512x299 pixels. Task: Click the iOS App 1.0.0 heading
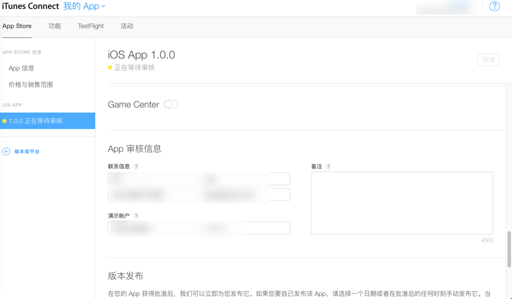click(x=141, y=54)
